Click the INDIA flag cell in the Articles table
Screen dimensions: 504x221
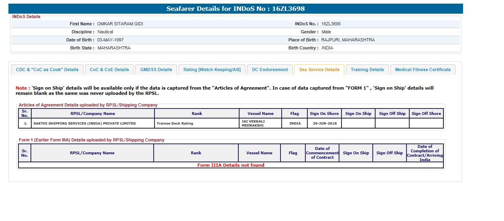coord(295,123)
